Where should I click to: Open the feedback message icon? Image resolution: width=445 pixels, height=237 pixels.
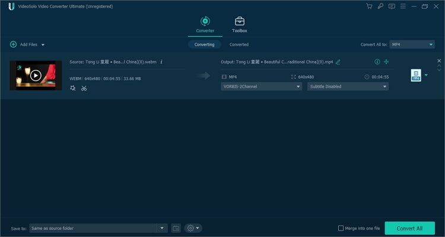tap(392, 7)
